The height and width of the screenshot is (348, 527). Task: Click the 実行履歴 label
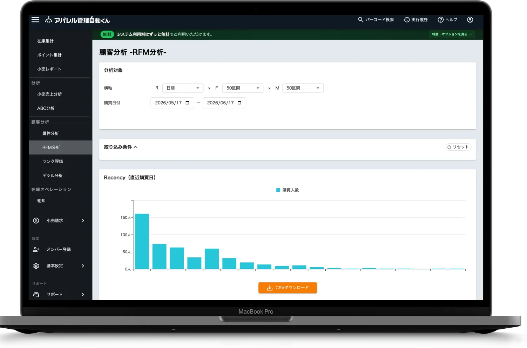point(419,20)
